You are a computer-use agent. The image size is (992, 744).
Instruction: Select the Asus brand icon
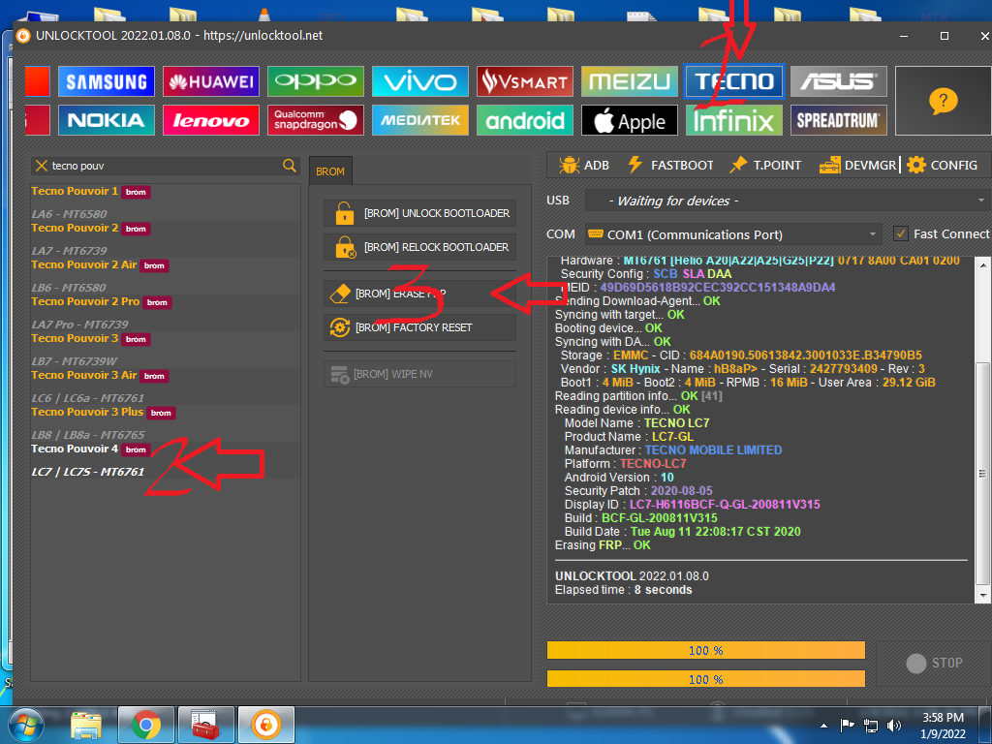839,81
